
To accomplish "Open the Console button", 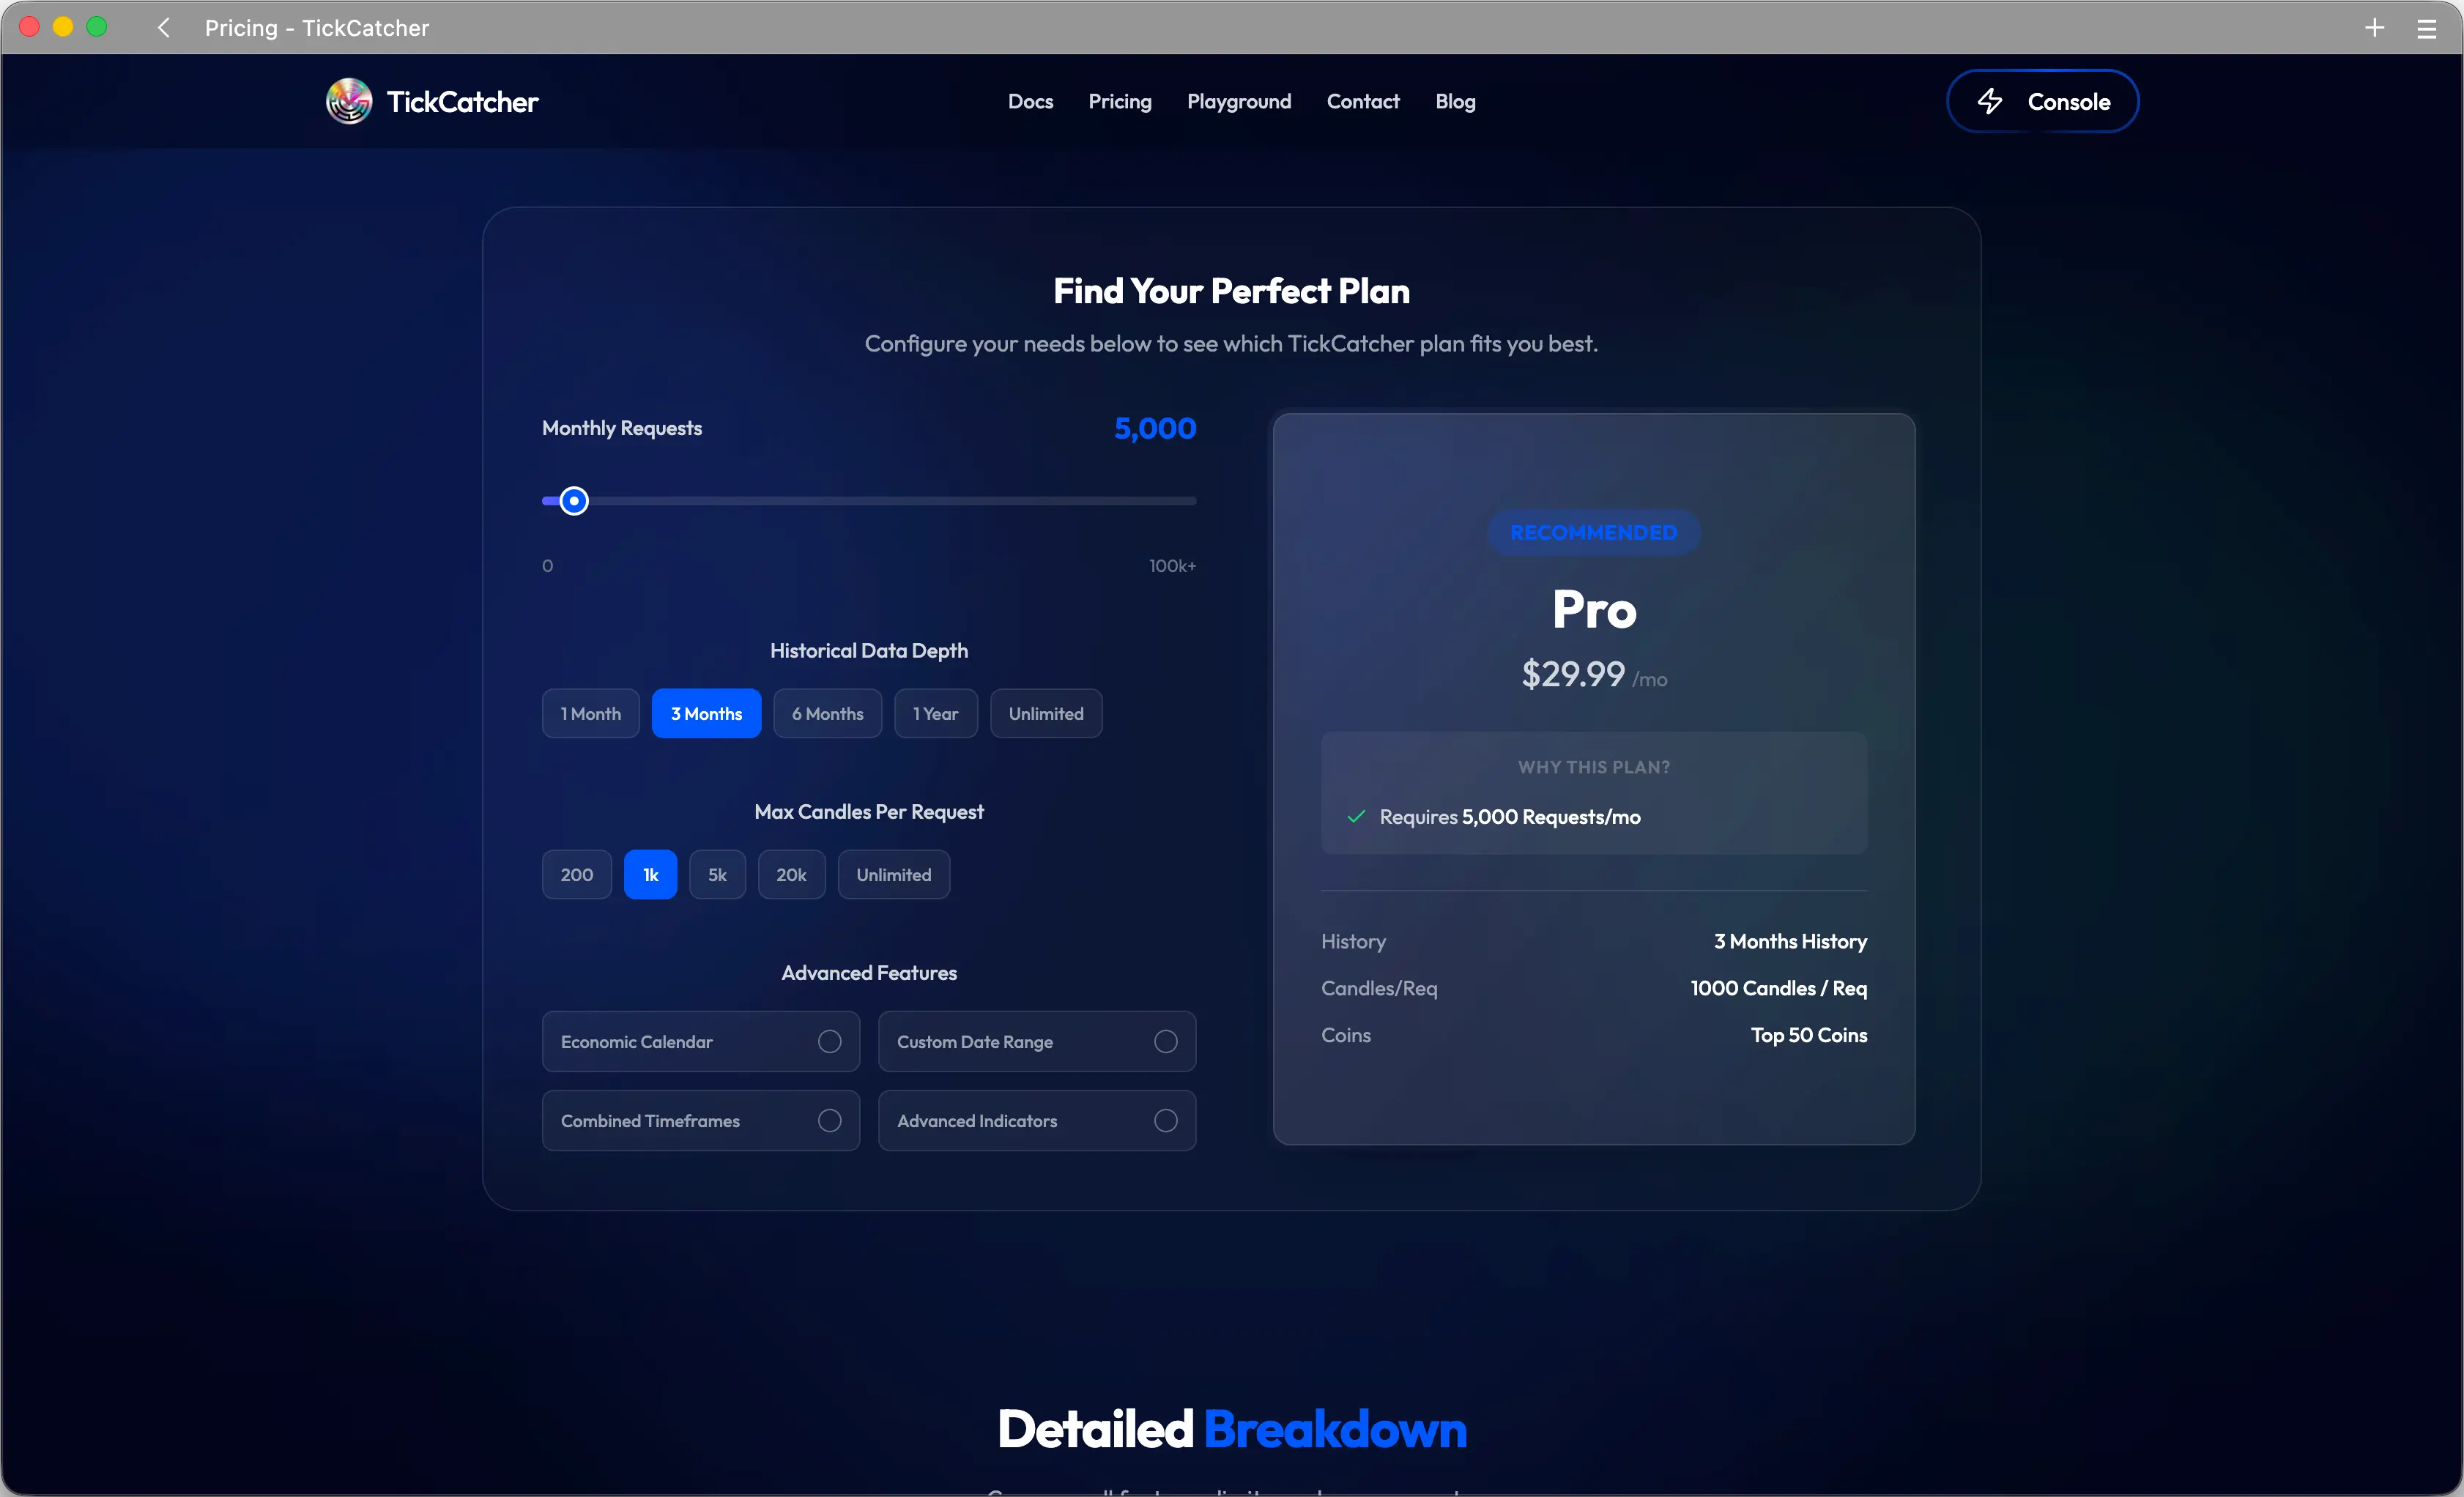I will point(2042,101).
